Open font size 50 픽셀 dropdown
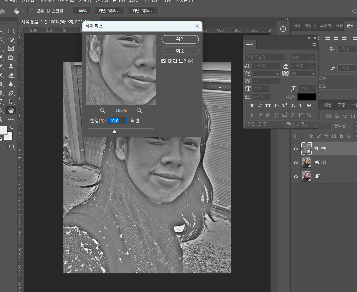Viewport: 357px width, 292px height. click(x=277, y=66)
